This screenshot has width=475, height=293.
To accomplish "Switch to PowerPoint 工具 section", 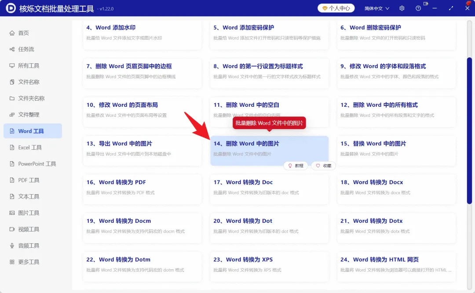I will pos(33,164).
